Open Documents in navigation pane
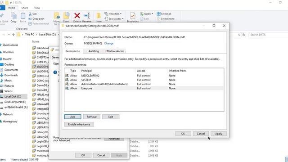The width and height of the screenshot is (288, 162). pyautogui.click(x=11, y=70)
